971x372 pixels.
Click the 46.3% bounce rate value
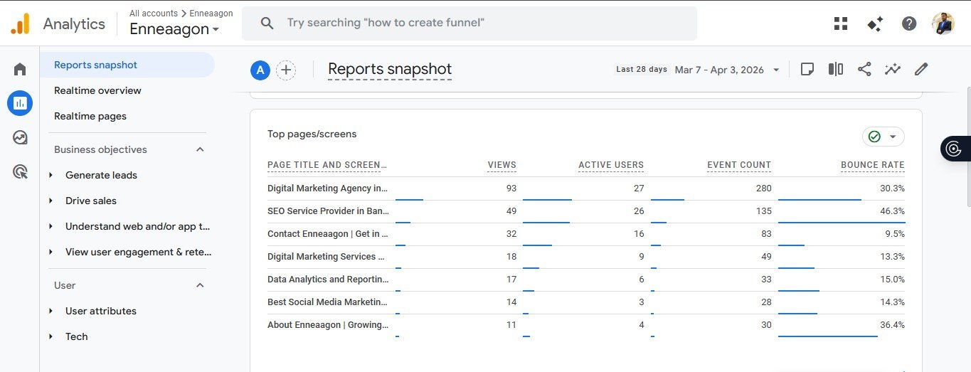[892, 211]
